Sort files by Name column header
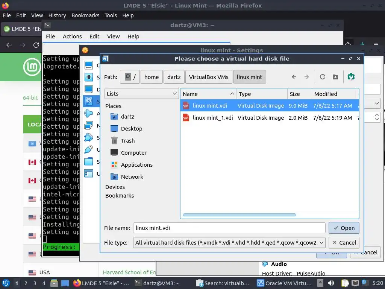The width and height of the screenshot is (385, 289). coord(208,94)
